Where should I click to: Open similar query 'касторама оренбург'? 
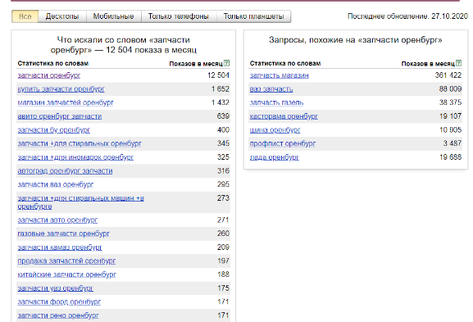coord(284,116)
